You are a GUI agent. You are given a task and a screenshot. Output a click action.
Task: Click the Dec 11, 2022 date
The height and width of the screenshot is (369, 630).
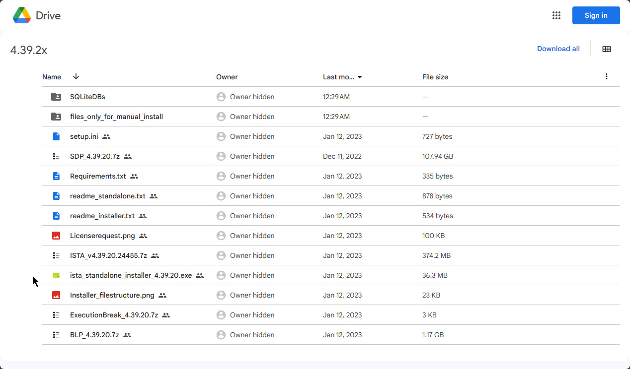[x=342, y=156]
